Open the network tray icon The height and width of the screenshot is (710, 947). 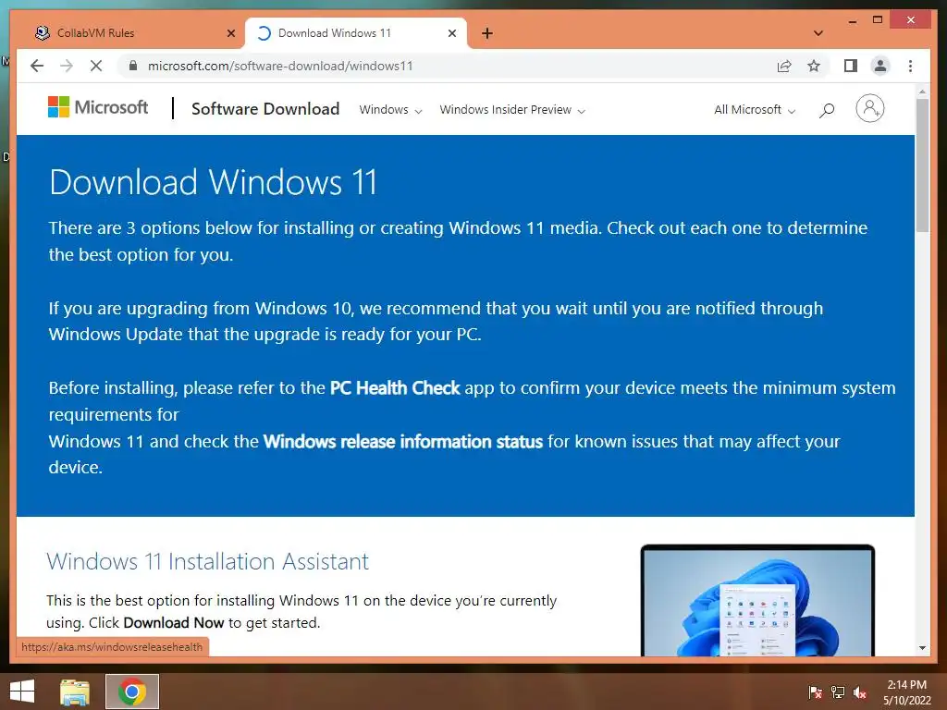point(838,692)
